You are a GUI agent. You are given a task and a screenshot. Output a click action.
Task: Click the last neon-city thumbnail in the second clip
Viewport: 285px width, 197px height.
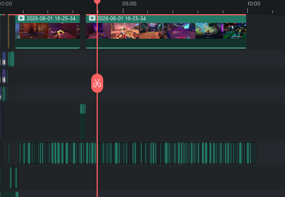click(x=235, y=31)
